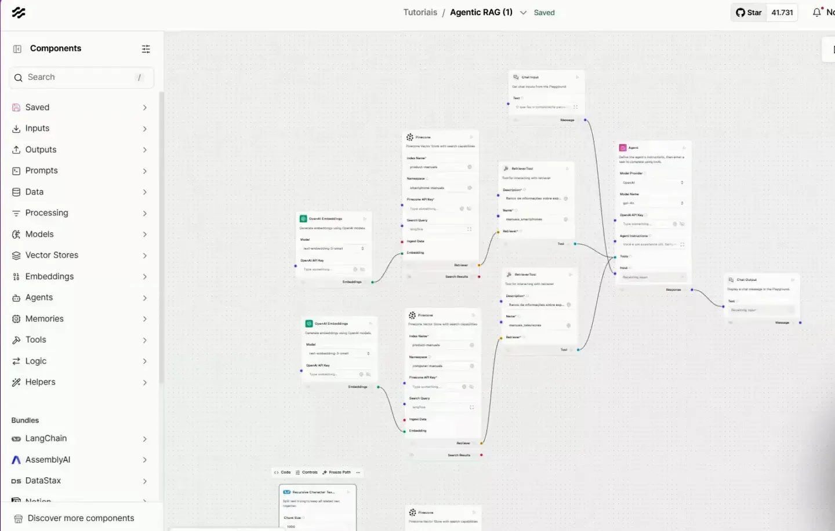Click the Langflow logo icon
This screenshot has height=531, width=835.
click(x=19, y=13)
